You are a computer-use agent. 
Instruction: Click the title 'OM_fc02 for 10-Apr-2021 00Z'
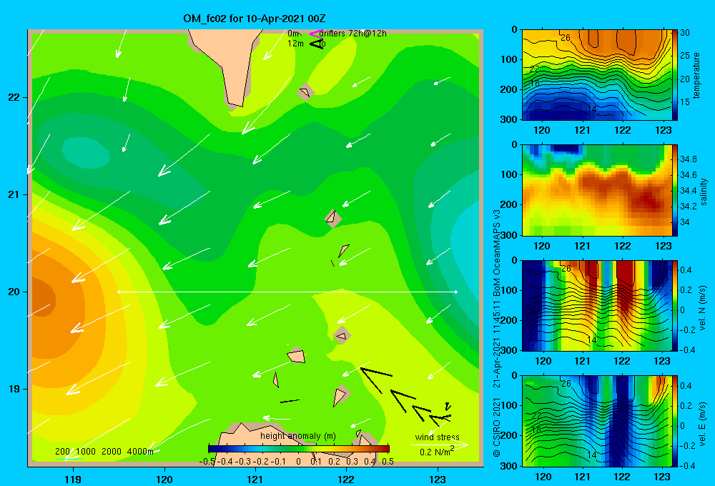pyautogui.click(x=255, y=19)
